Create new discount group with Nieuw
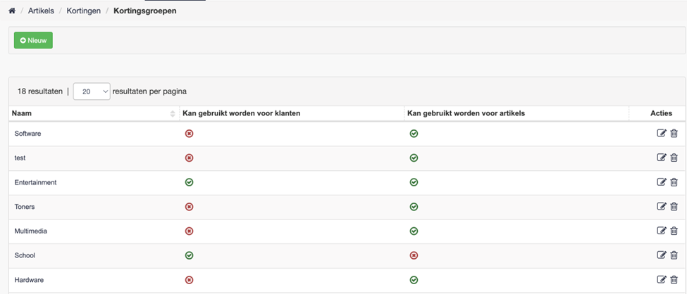 coord(33,40)
